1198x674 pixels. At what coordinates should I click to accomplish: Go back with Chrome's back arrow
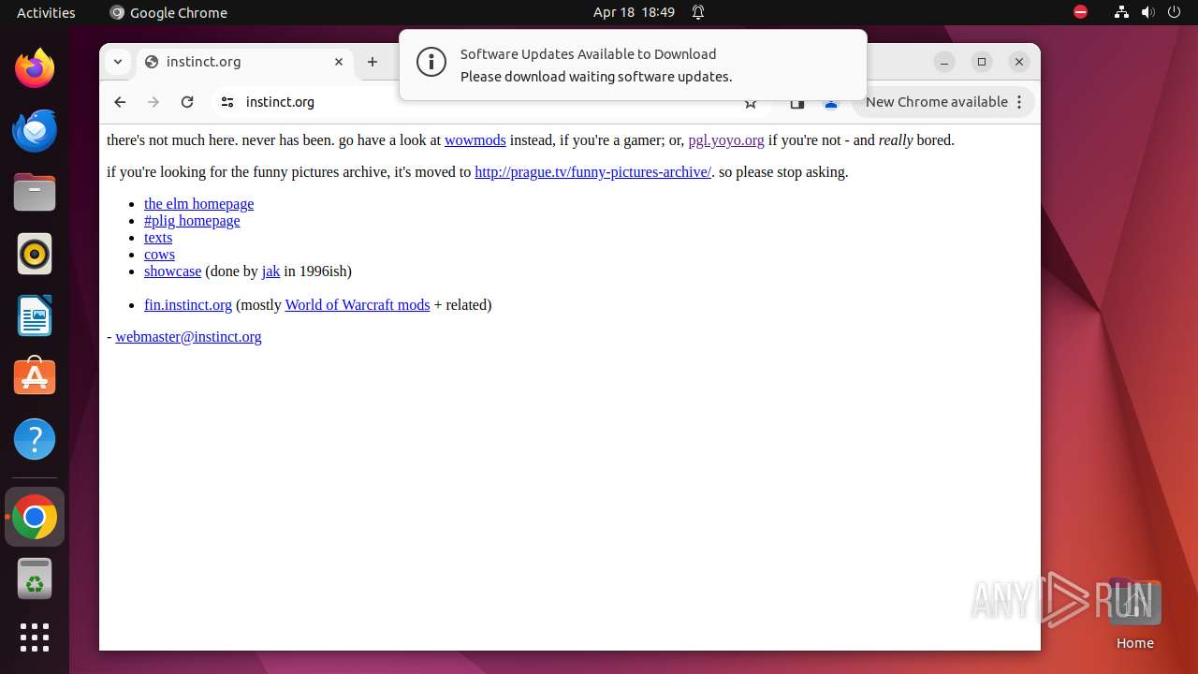point(120,102)
